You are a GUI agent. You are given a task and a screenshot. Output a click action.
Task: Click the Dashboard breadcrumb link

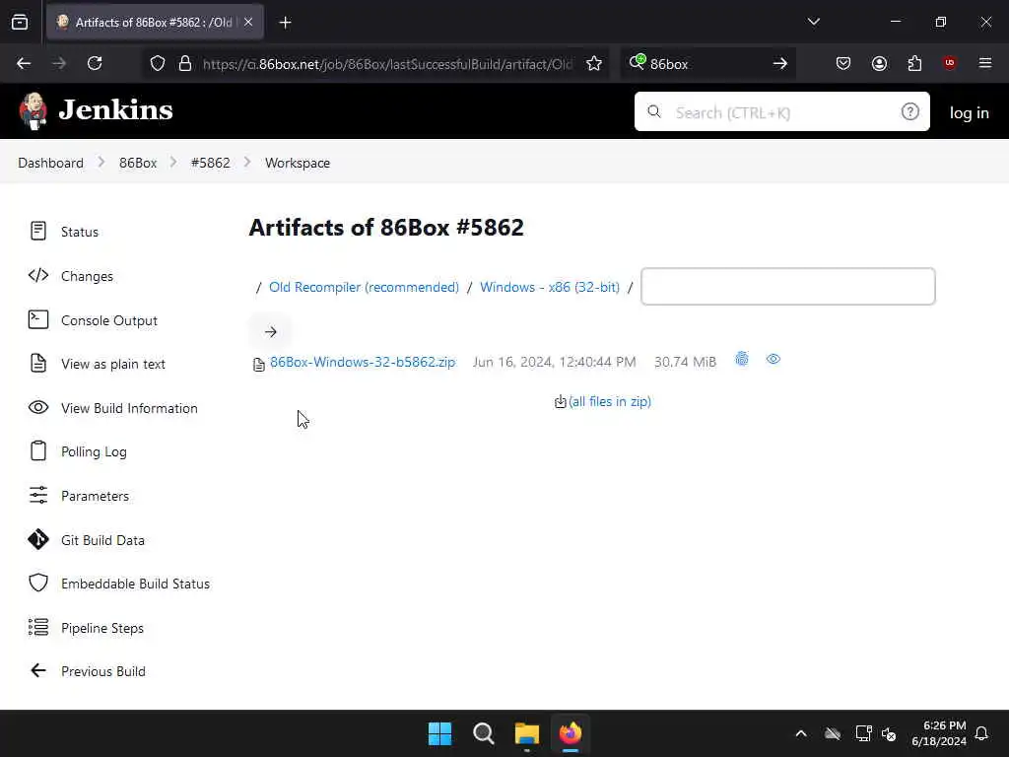(51, 163)
